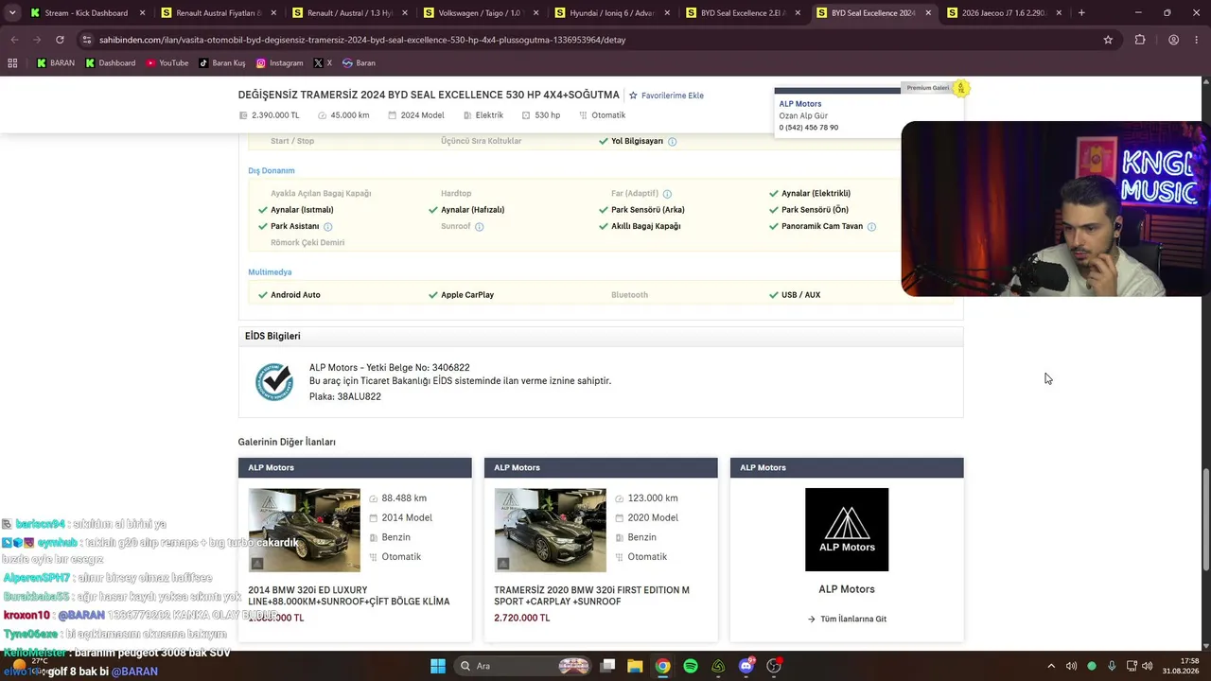
Task: Open Tramersiz 2020 BMW 320i First Edition title
Action: click(x=591, y=596)
